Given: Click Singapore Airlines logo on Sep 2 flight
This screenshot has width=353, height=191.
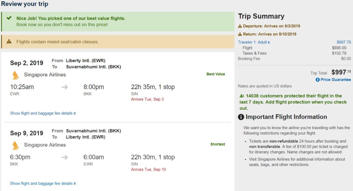Looking at the screenshot, I should [16, 75].
